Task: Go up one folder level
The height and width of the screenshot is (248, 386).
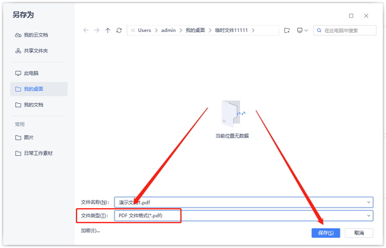Action: 107,30
